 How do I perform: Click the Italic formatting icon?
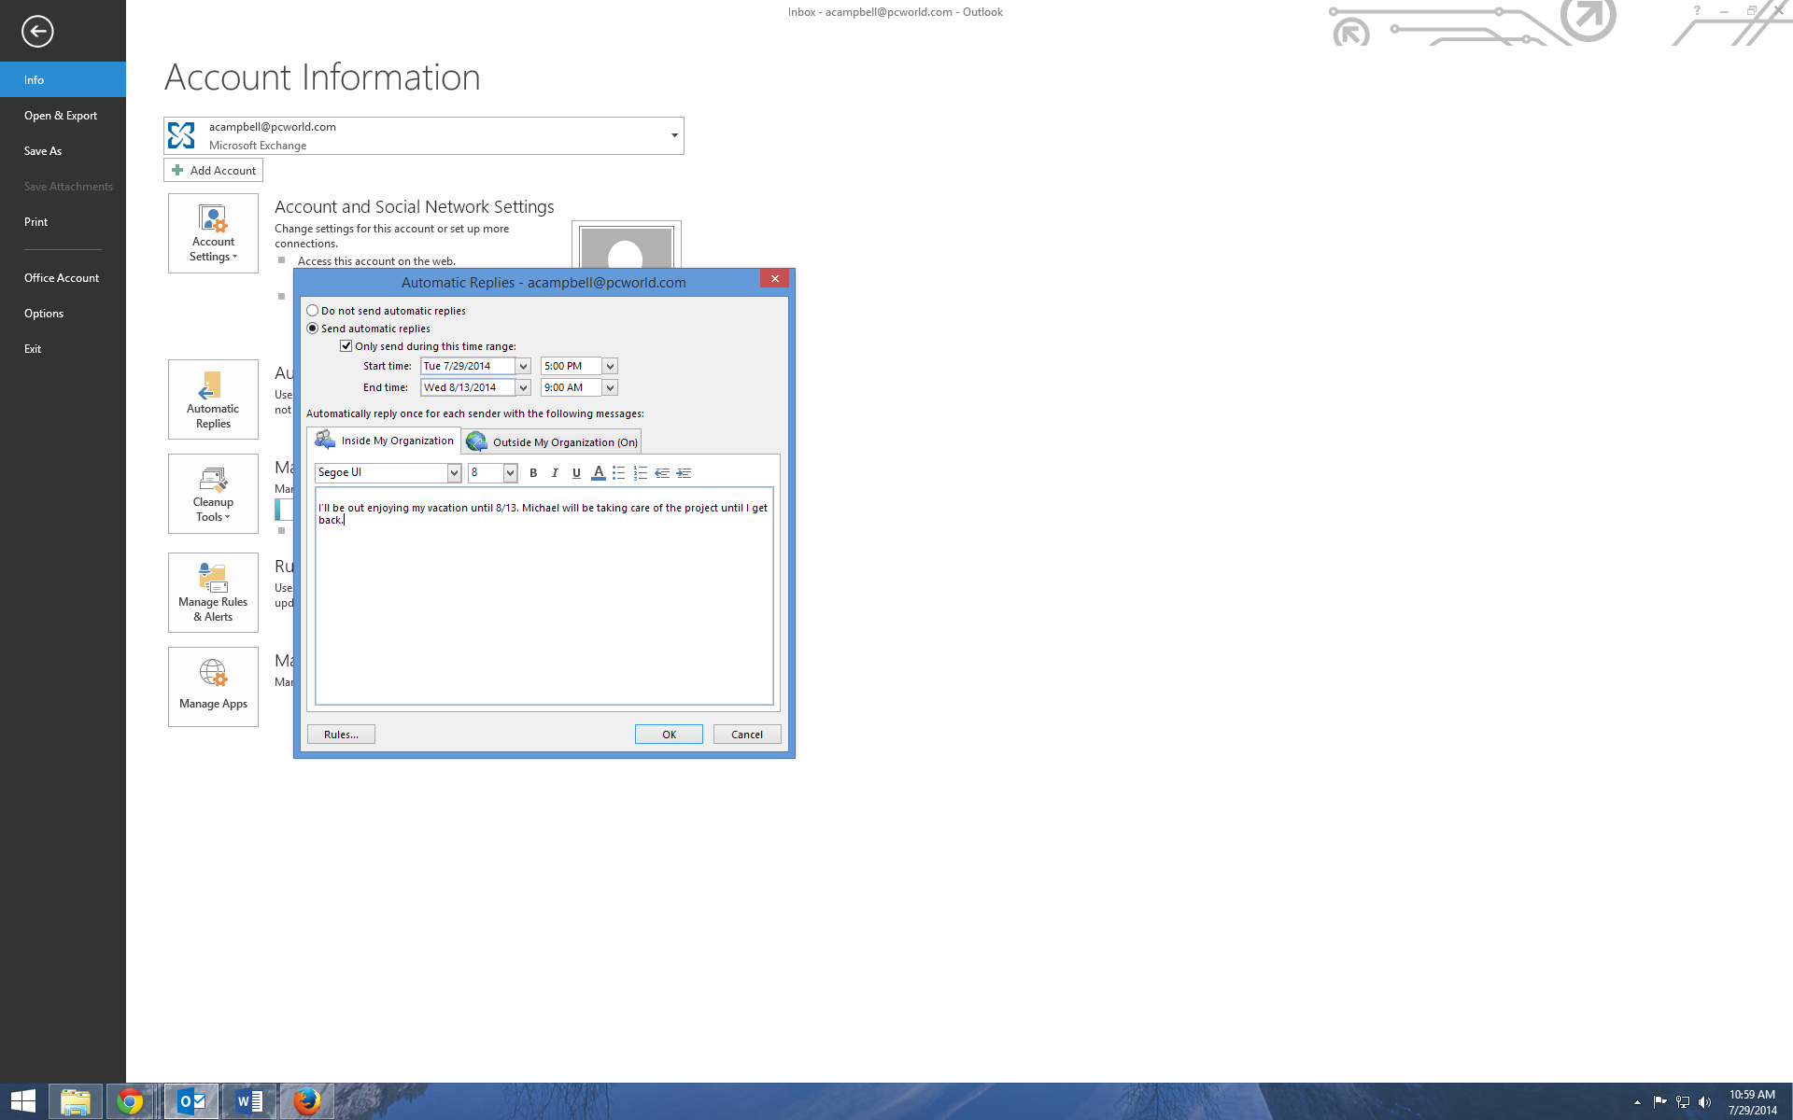(554, 473)
